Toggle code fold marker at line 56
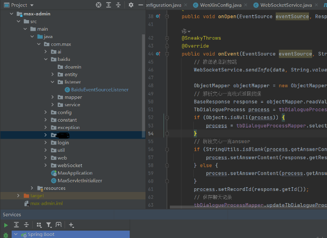327x238 pixels. click(167, 150)
